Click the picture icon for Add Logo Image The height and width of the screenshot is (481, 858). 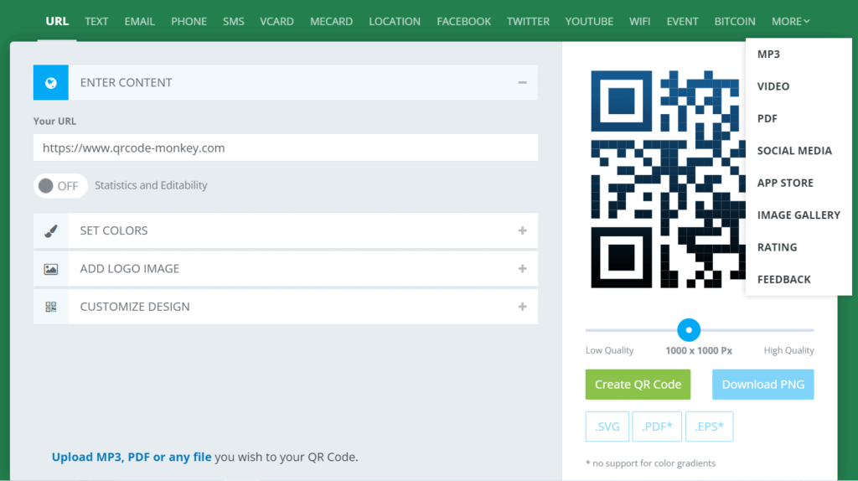(x=51, y=269)
